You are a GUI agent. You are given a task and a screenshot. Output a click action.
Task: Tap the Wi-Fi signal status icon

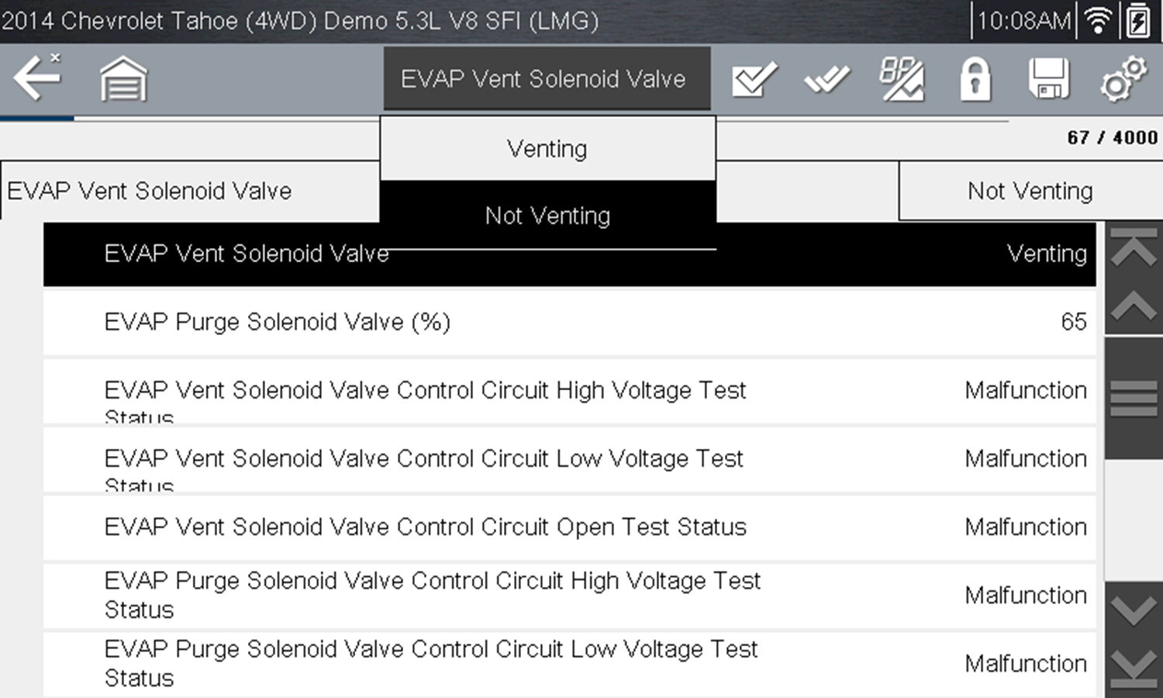[x=1098, y=21]
